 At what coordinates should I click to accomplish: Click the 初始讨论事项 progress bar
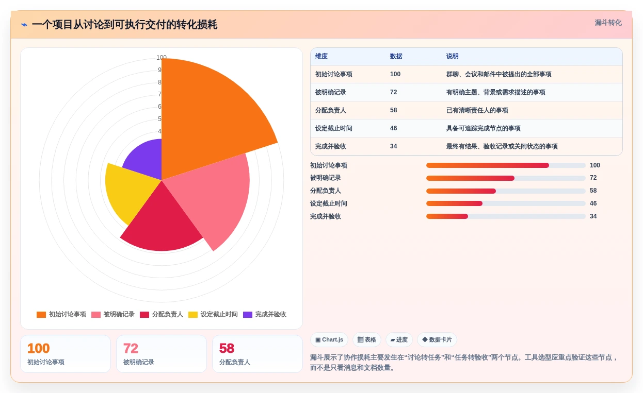click(x=506, y=165)
